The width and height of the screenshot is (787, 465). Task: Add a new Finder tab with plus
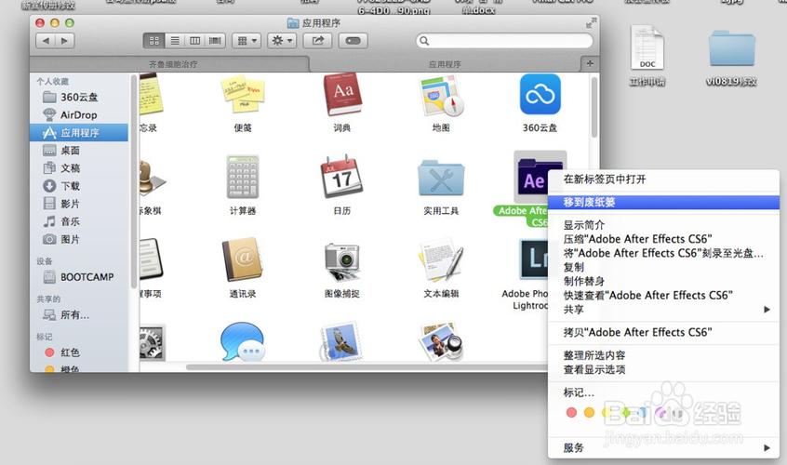click(x=590, y=64)
